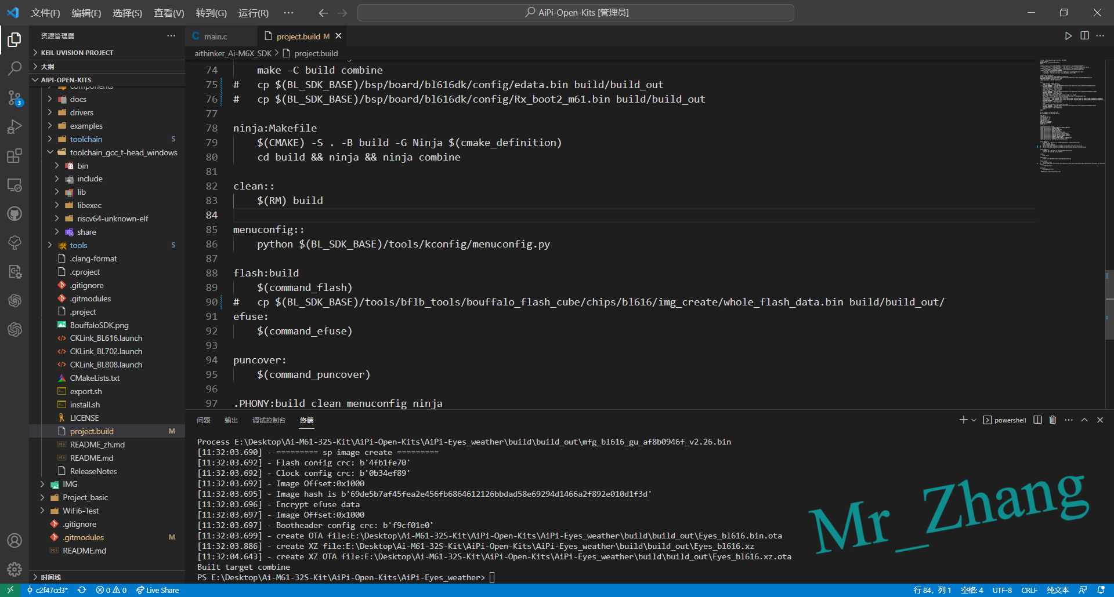Expand the KEIL UVISION PROJECT section
Viewport: 1114px width, 597px height.
pyautogui.click(x=107, y=53)
